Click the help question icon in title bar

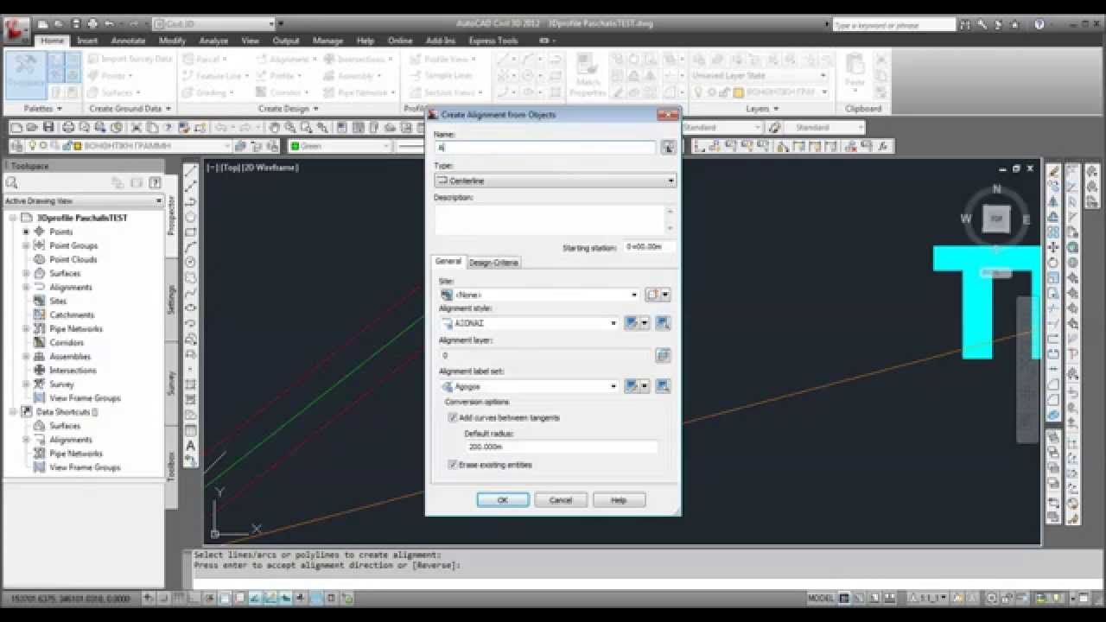[1039, 24]
